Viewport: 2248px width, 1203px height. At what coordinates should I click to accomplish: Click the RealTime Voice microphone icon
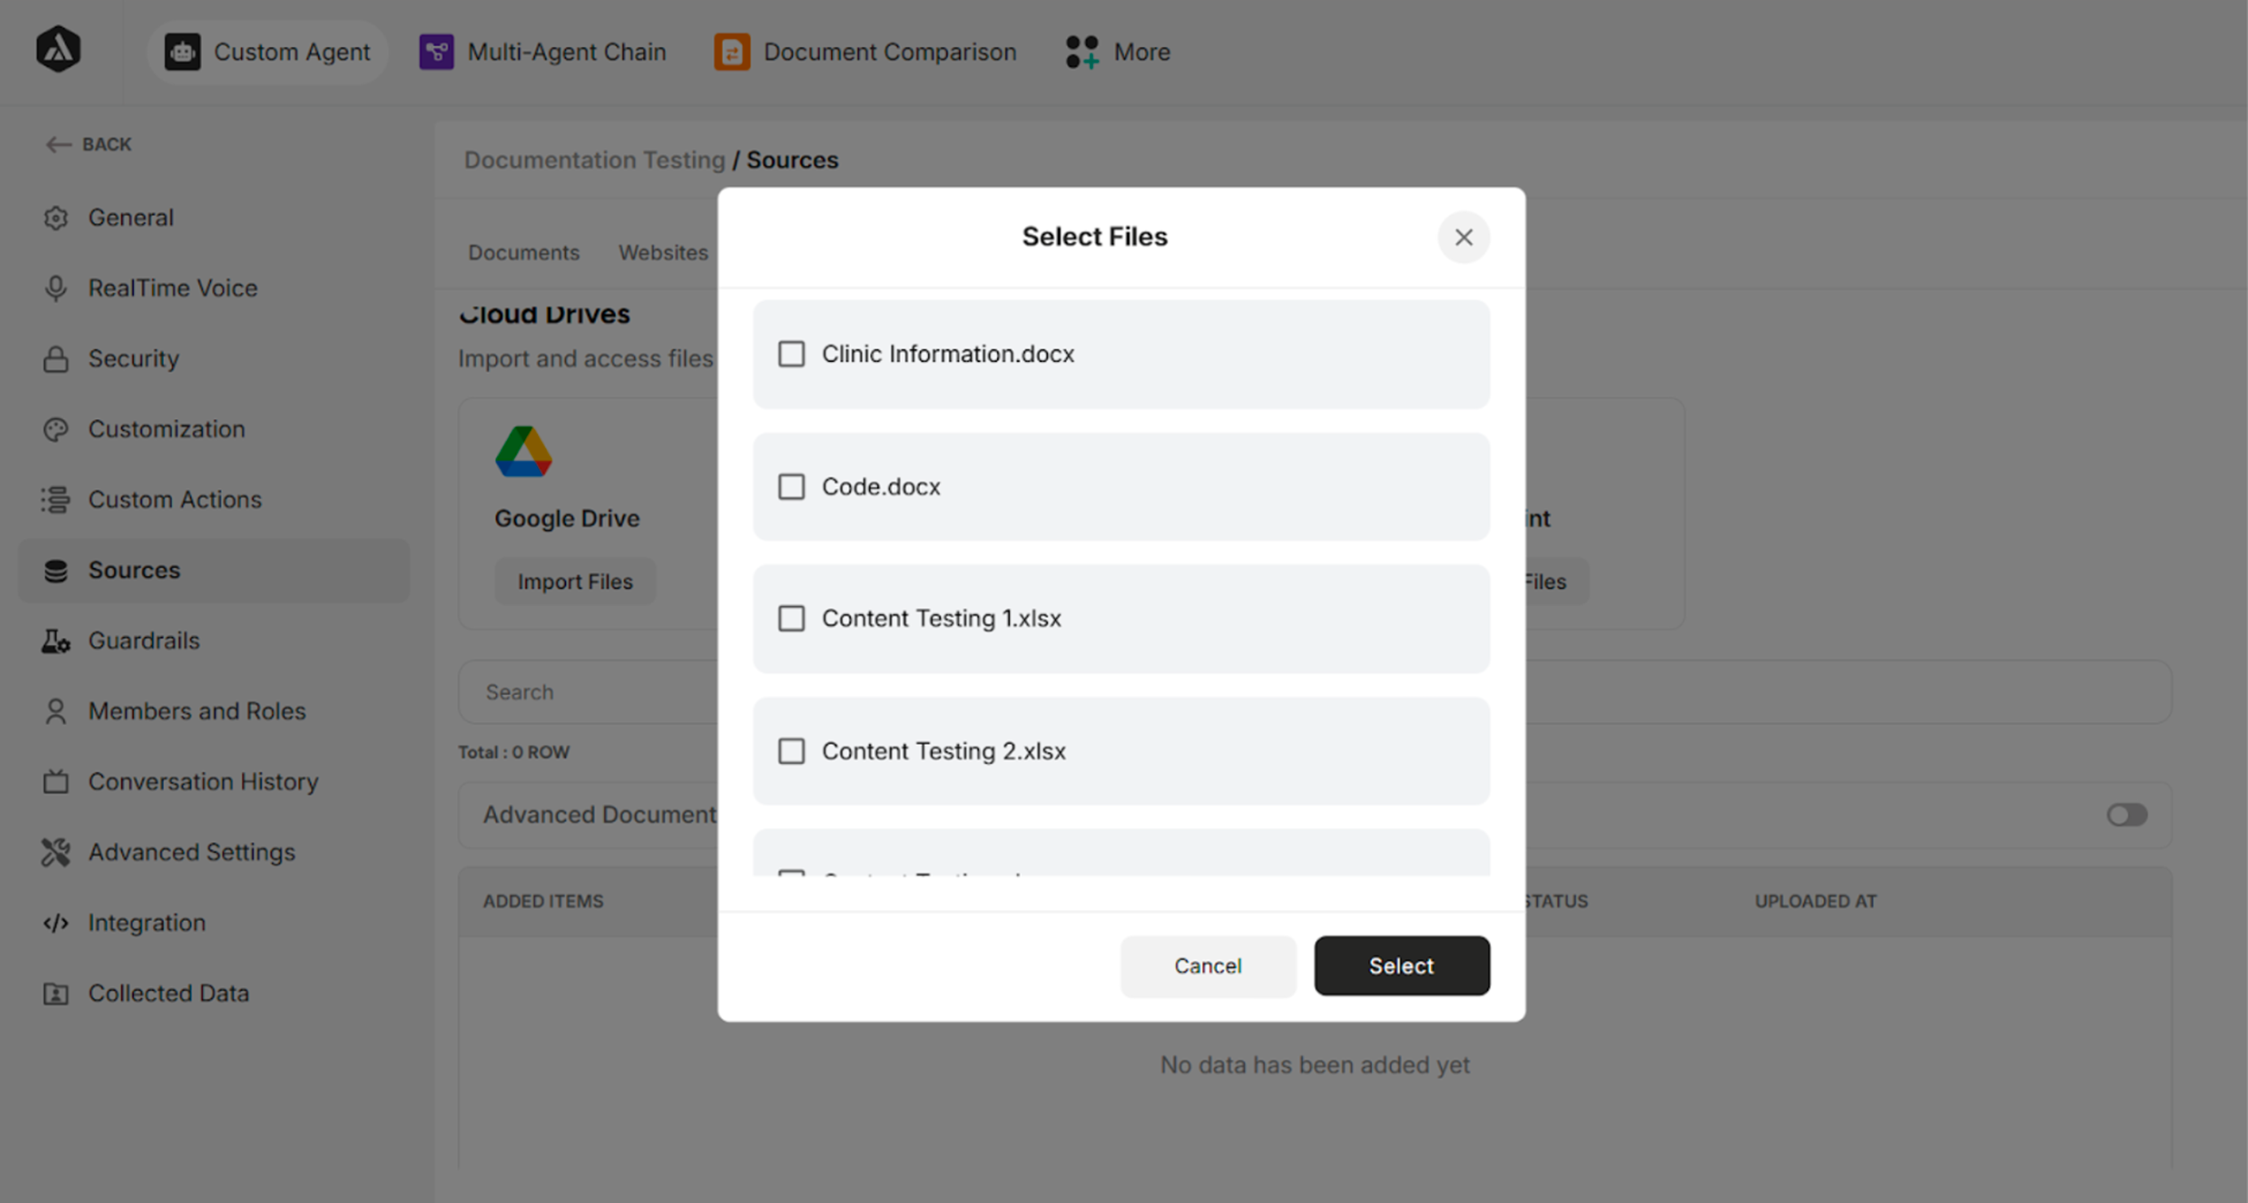click(x=55, y=288)
